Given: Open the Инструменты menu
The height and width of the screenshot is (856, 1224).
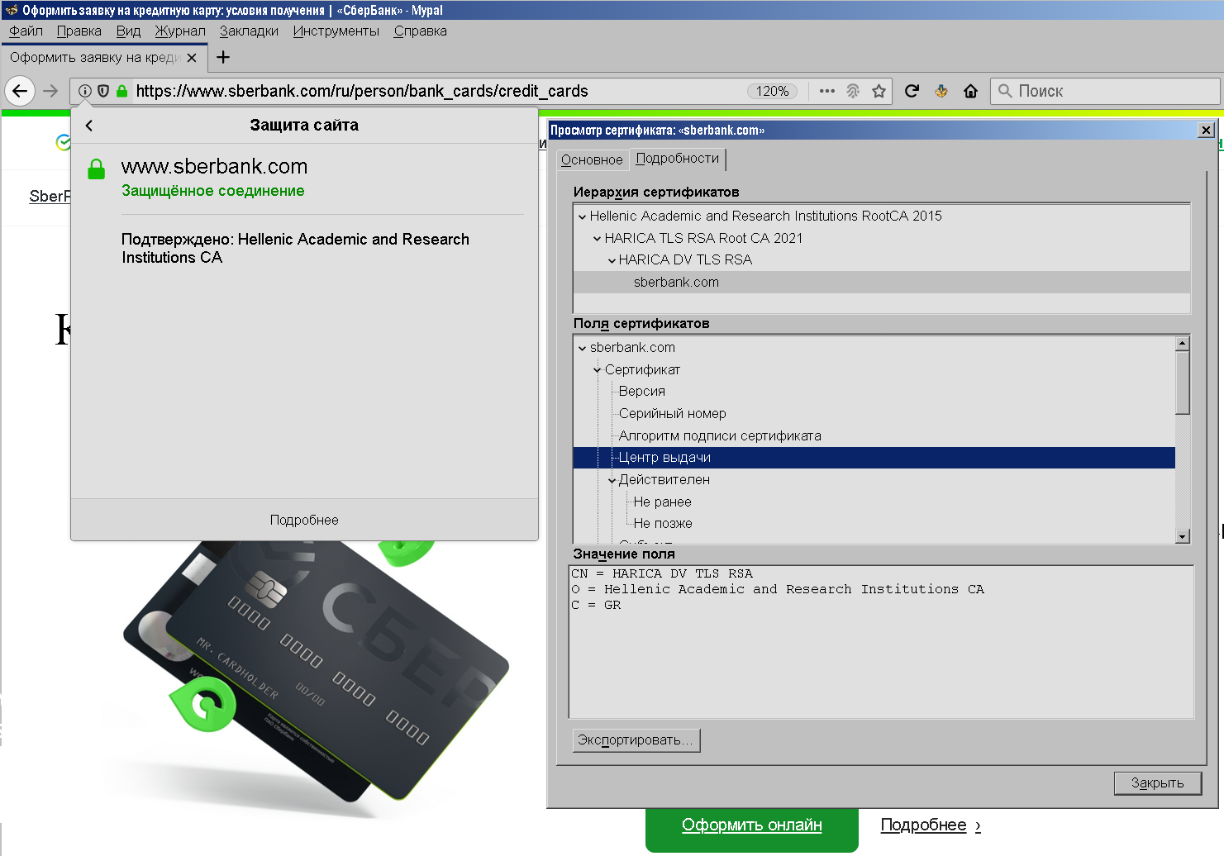Looking at the screenshot, I should click(336, 31).
